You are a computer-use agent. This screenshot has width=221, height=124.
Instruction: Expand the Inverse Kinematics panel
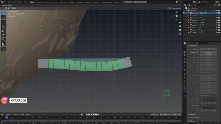189,118
